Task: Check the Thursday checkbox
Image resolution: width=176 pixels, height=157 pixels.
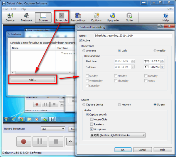Action: click(x=116, y=81)
